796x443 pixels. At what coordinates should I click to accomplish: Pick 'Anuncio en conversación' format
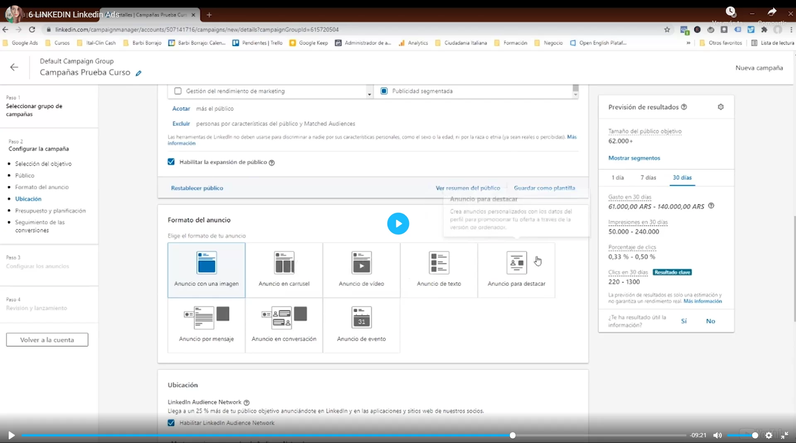(x=284, y=325)
